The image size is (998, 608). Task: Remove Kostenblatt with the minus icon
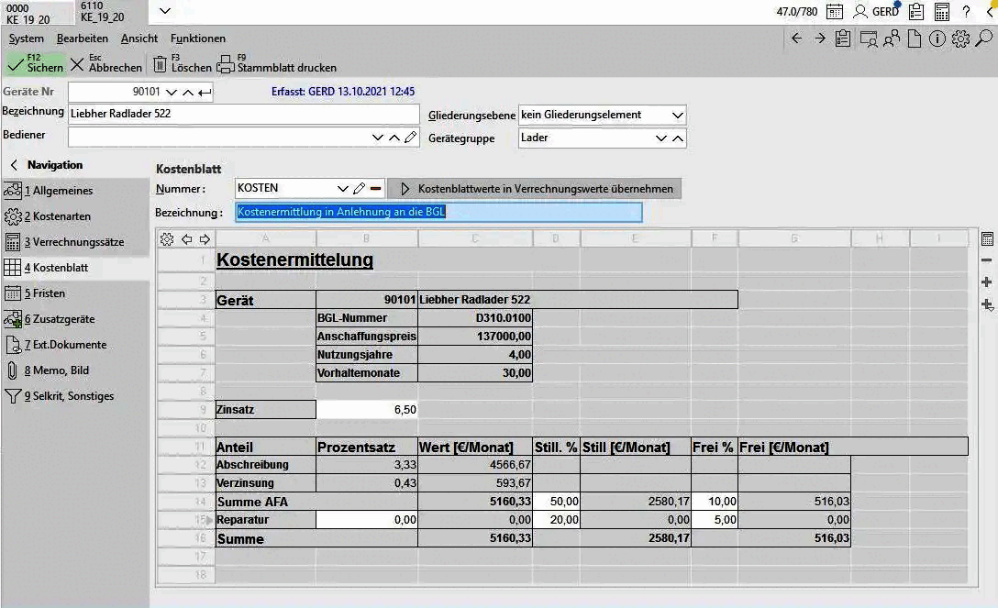(x=375, y=188)
